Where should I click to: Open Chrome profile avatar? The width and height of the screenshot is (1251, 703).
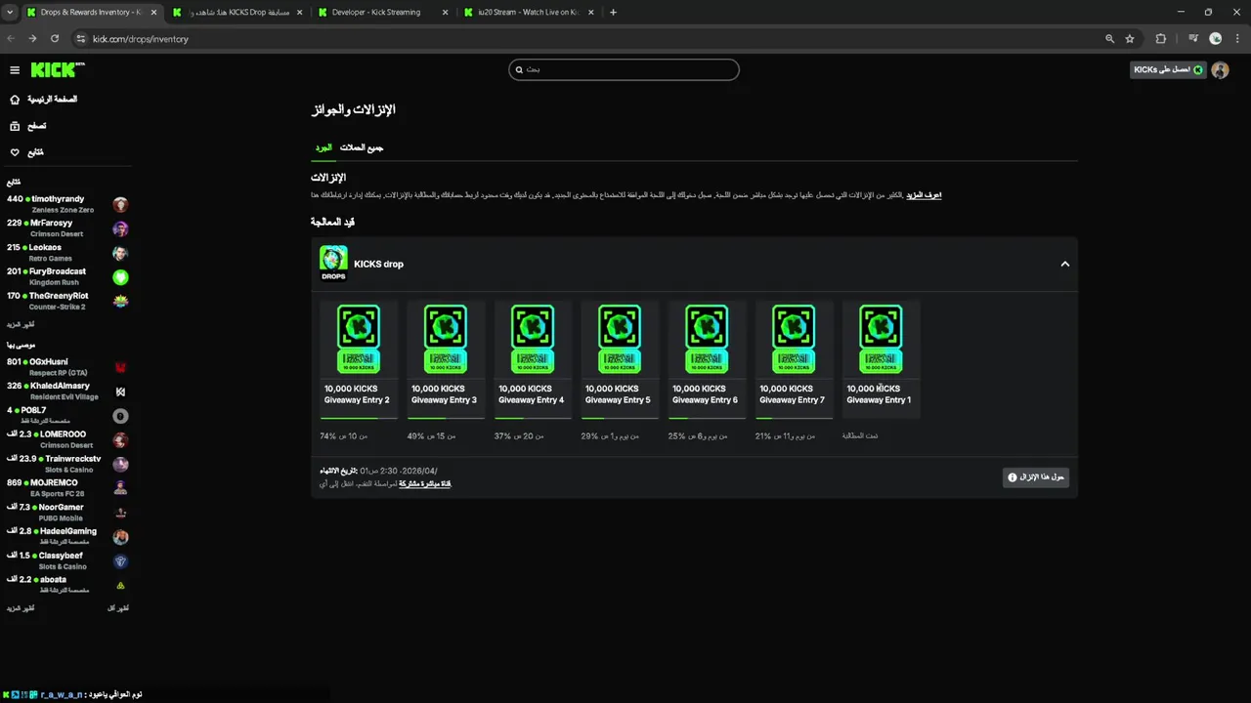point(1216,39)
